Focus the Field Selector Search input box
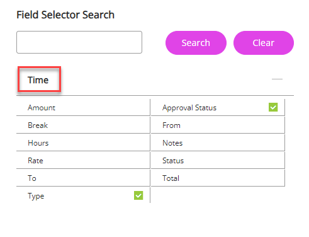 (79, 42)
